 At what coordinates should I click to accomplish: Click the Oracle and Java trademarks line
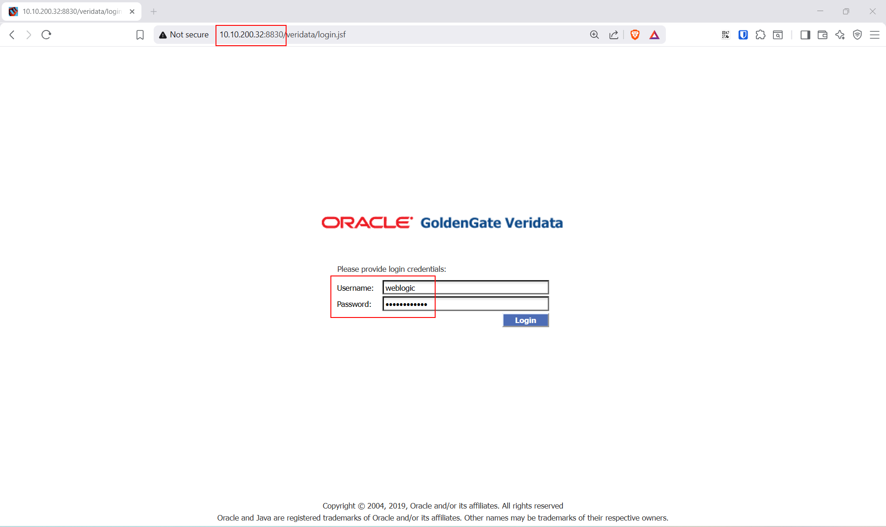click(x=443, y=518)
